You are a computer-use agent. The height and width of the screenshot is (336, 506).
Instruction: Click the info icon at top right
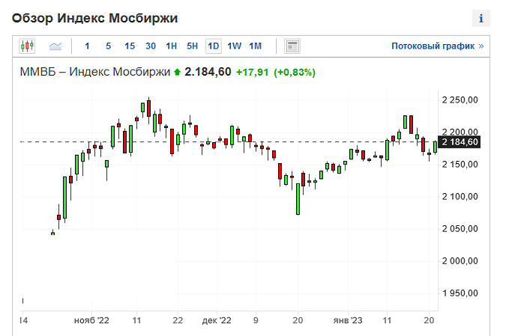coord(481,16)
